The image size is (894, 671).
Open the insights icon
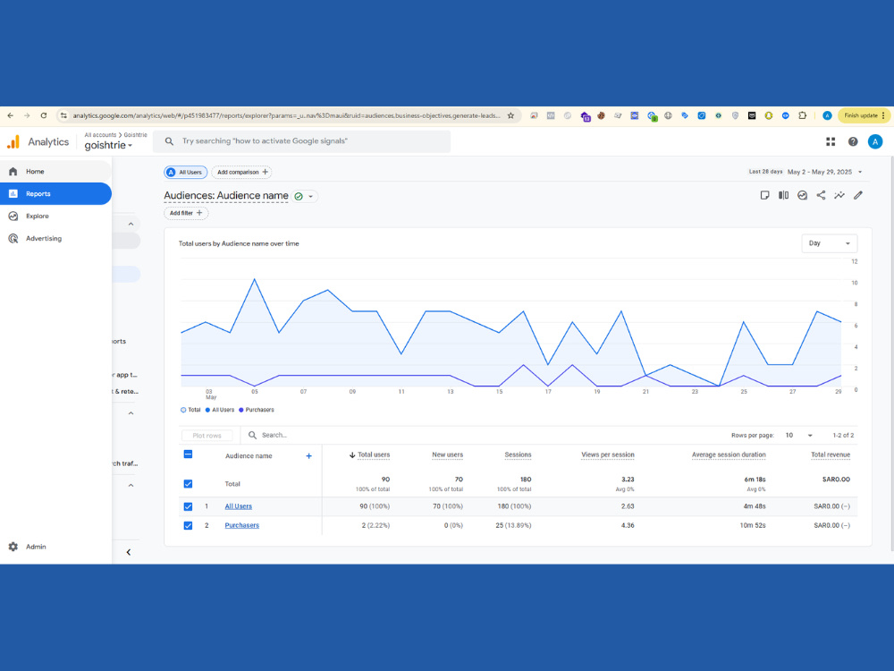coord(802,195)
